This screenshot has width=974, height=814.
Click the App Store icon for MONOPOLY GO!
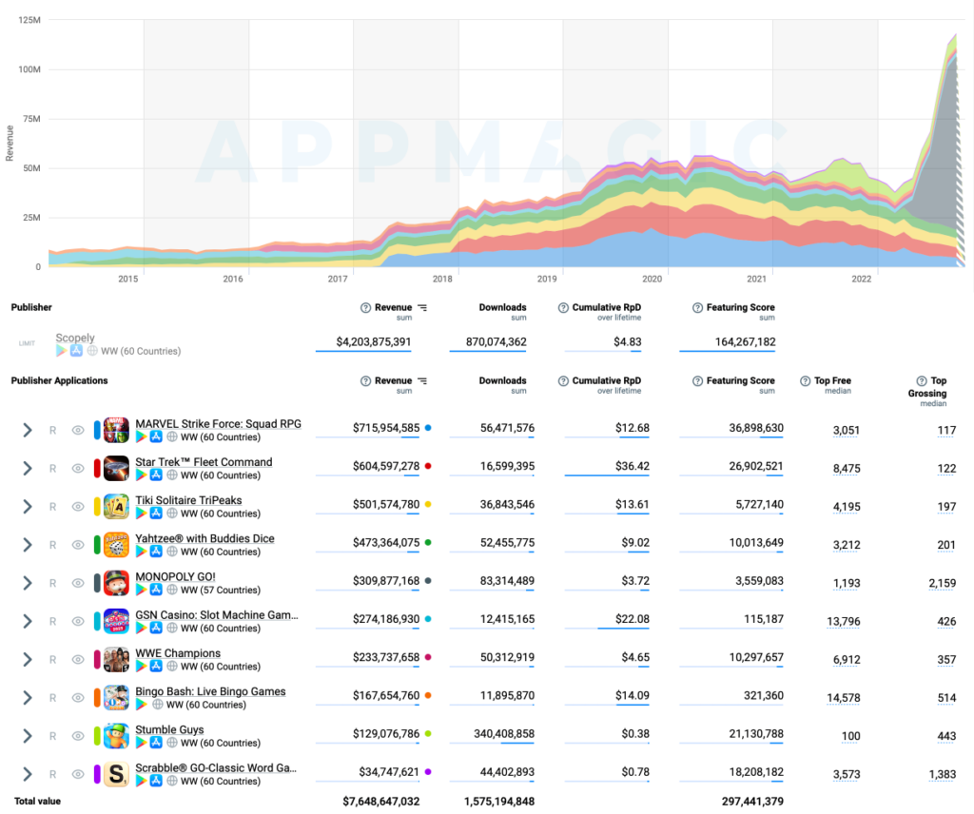click(156, 590)
